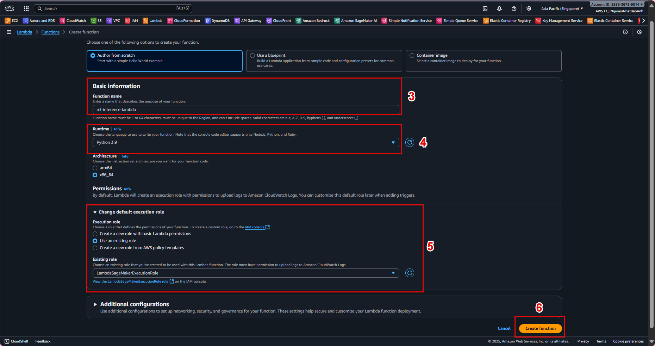The height and width of the screenshot is (346, 655).
Task: Open the tutorials panel icon in breadcrumb bar
Action: point(640,32)
